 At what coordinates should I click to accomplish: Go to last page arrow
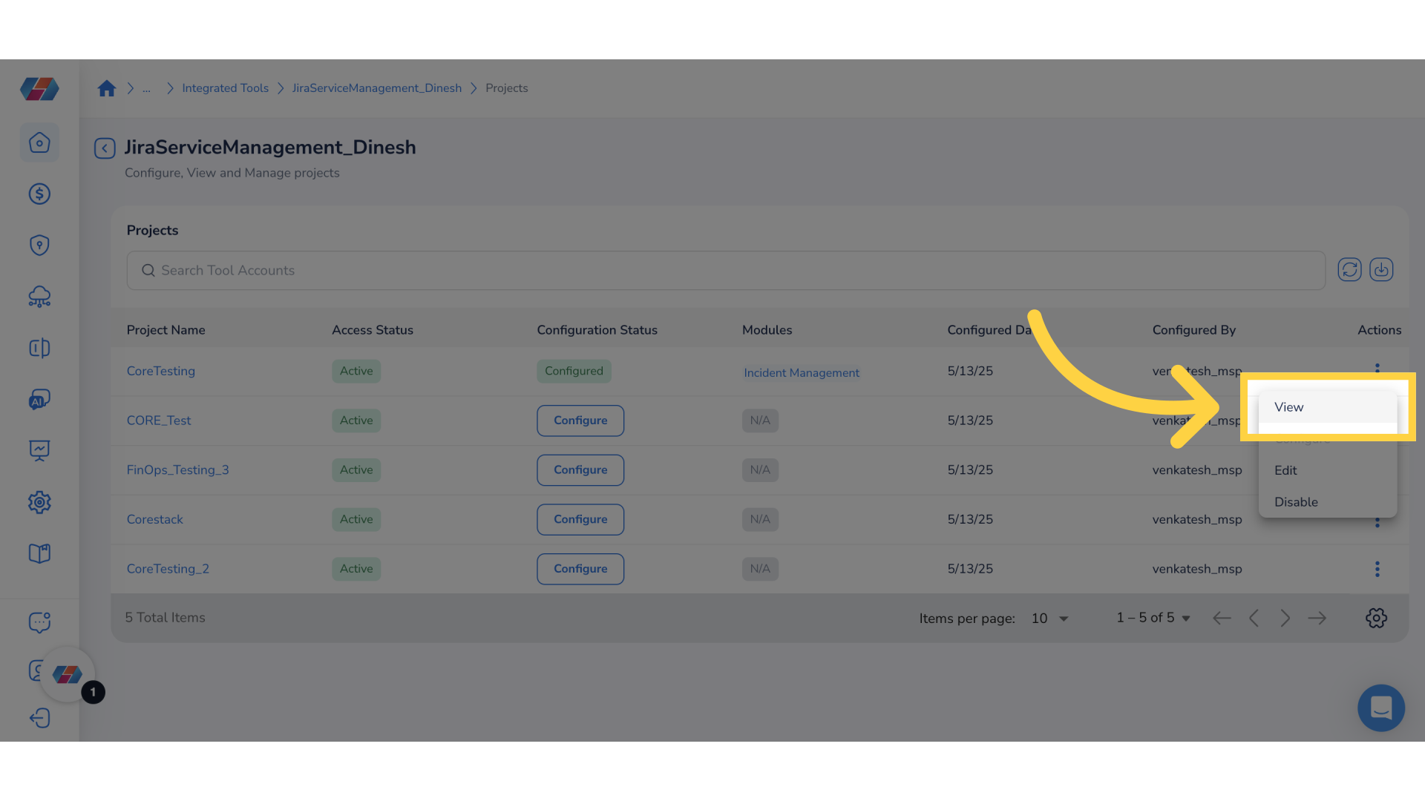[x=1317, y=618]
